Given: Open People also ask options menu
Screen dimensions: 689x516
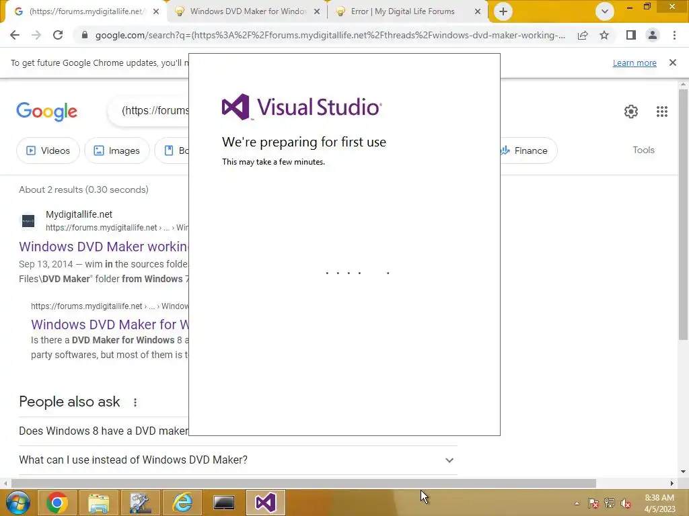Looking at the screenshot, I should click(x=135, y=402).
